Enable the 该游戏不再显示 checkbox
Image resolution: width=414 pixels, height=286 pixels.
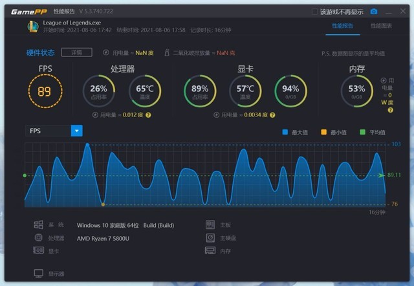[x=315, y=12]
